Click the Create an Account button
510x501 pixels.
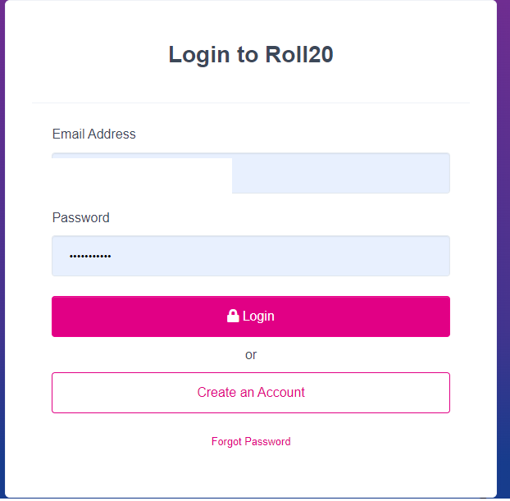[x=251, y=393]
